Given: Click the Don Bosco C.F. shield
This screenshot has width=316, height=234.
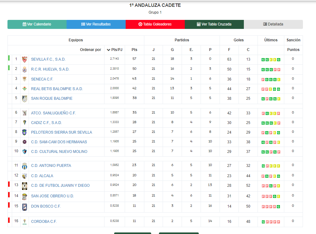Looking at the screenshot, I should 25,207.
